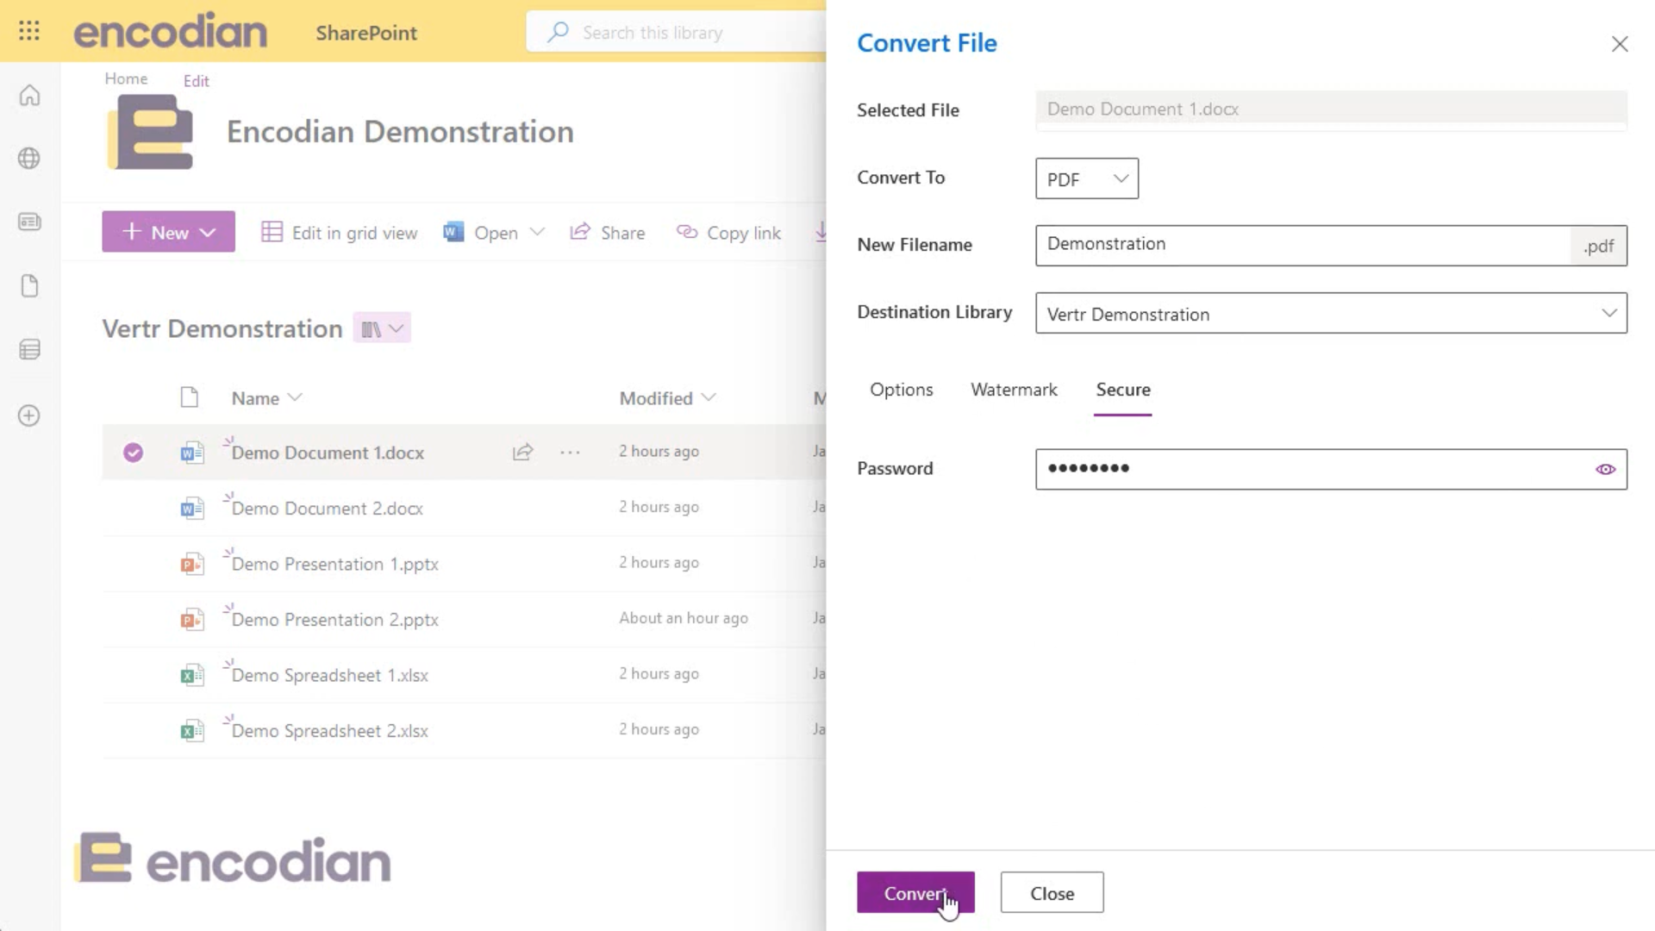The image size is (1655, 931).
Task: Click the file type column header icon
Action: point(190,397)
